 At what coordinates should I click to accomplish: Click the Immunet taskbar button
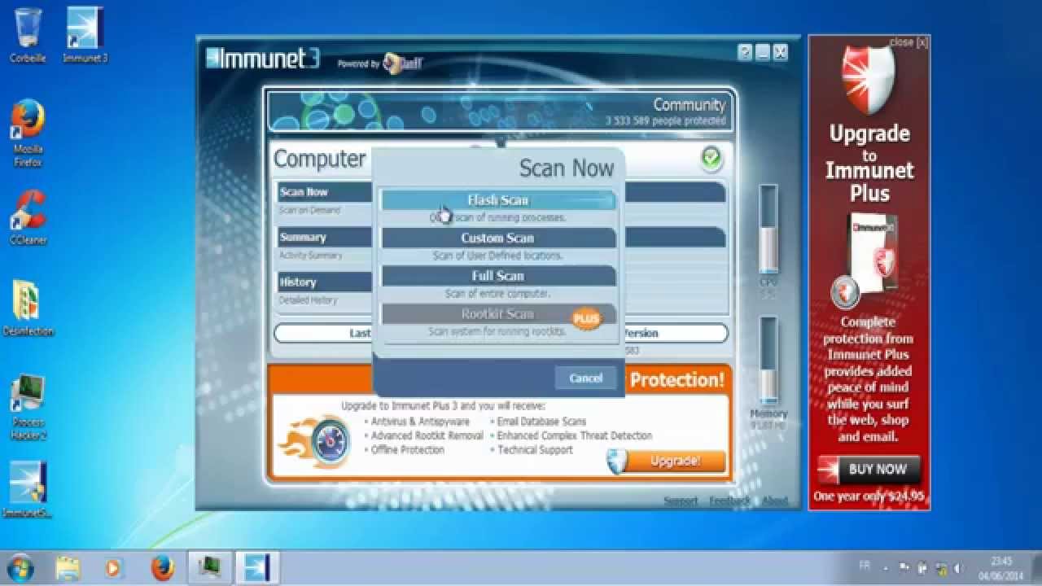click(x=258, y=567)
